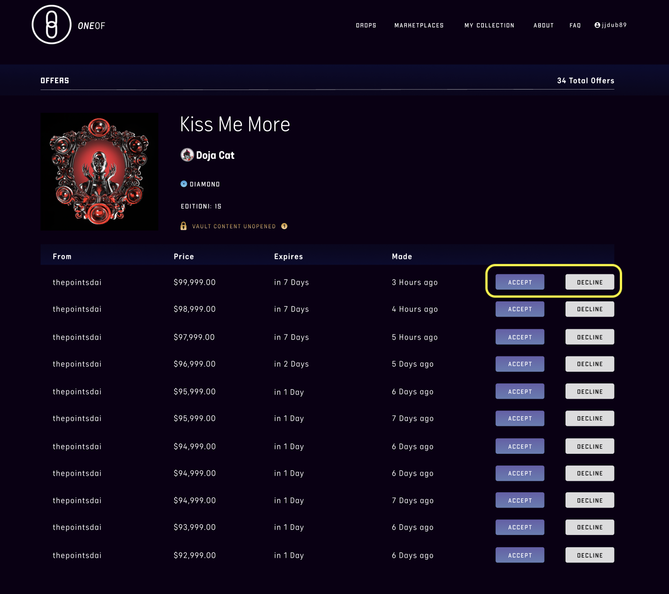Accept the $97,999.00 offer
669x594 pixels.
[520, 337]
